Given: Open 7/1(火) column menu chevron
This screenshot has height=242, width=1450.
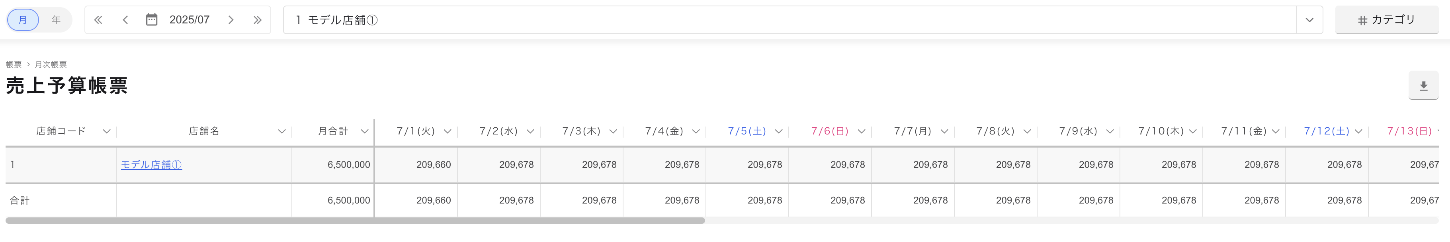Looking at the screenshot, I should (x=448, y=131).
